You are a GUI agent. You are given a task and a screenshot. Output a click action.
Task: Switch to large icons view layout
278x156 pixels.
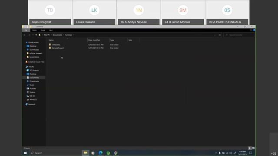pyautogui.click(x=253, y=148)
